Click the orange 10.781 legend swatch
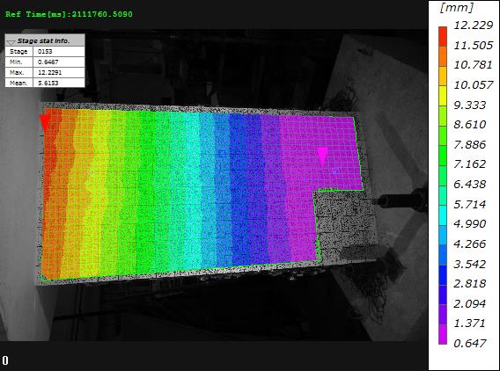This screenshot has height=371, width=500. coord(443,56)
